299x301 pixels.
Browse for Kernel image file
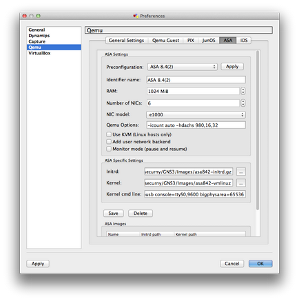point(241,183)
